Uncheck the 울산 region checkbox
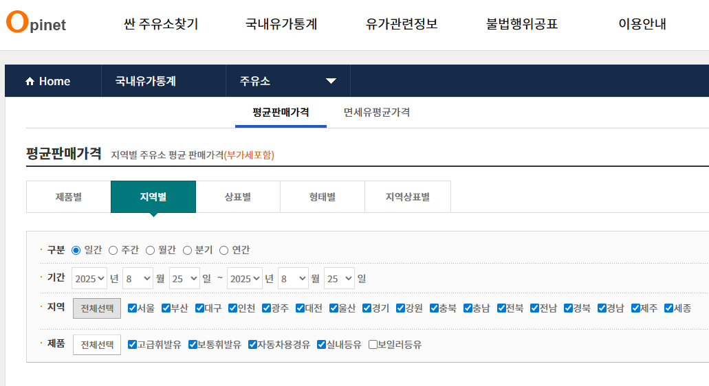 (334, 308)
